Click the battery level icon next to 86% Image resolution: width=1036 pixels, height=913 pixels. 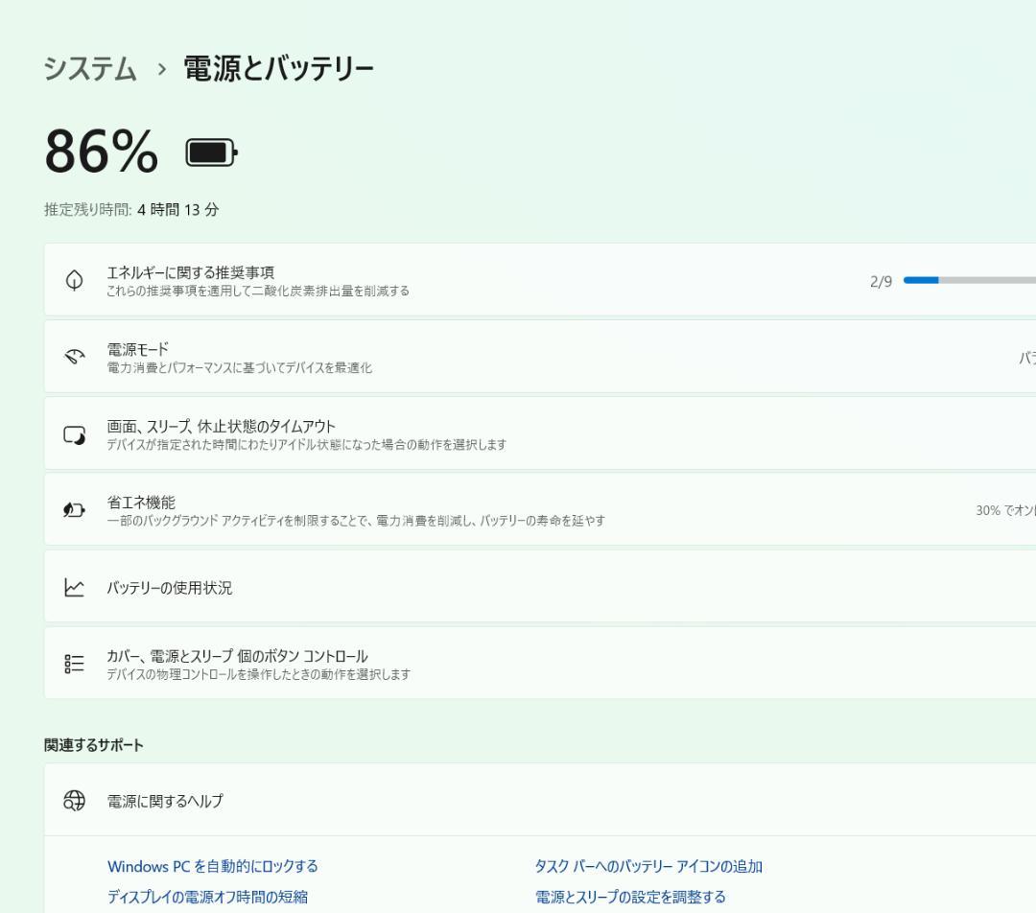tap(210, 152)
